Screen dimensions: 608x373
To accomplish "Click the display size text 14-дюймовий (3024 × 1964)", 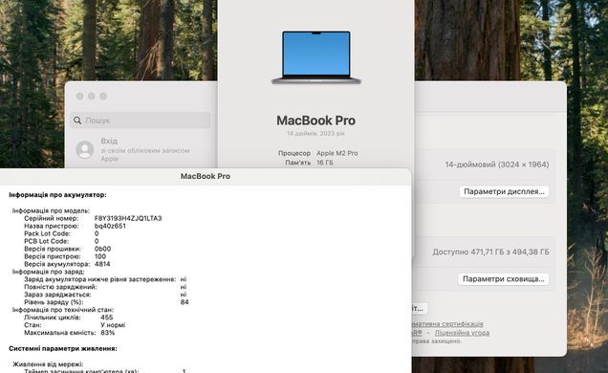I will click(497, 165).
